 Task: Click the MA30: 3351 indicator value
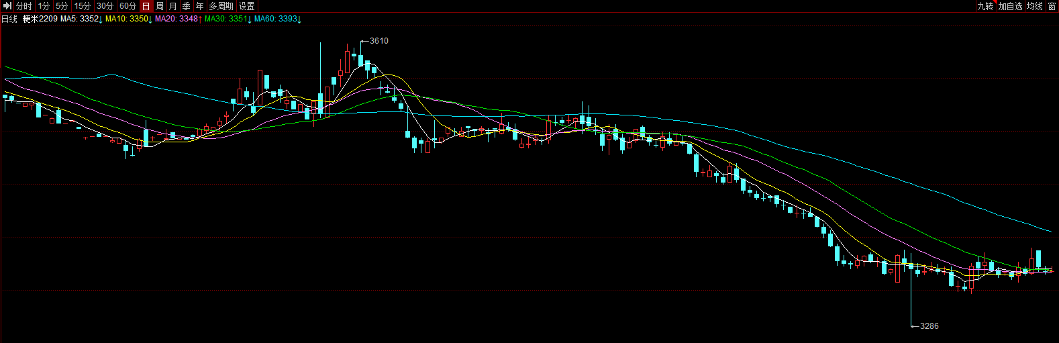click(228, 19)
